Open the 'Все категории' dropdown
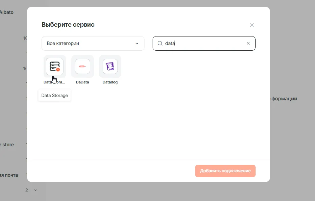This screenshot has height=201, width=315. (x=93, y=44)
